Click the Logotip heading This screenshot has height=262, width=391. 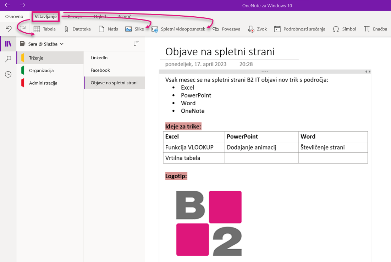176,176
